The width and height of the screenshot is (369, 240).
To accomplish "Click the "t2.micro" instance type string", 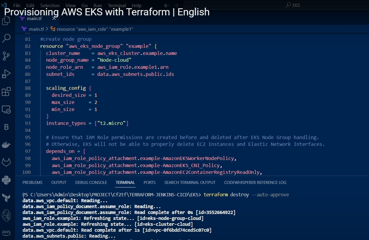I will [111, 123].
